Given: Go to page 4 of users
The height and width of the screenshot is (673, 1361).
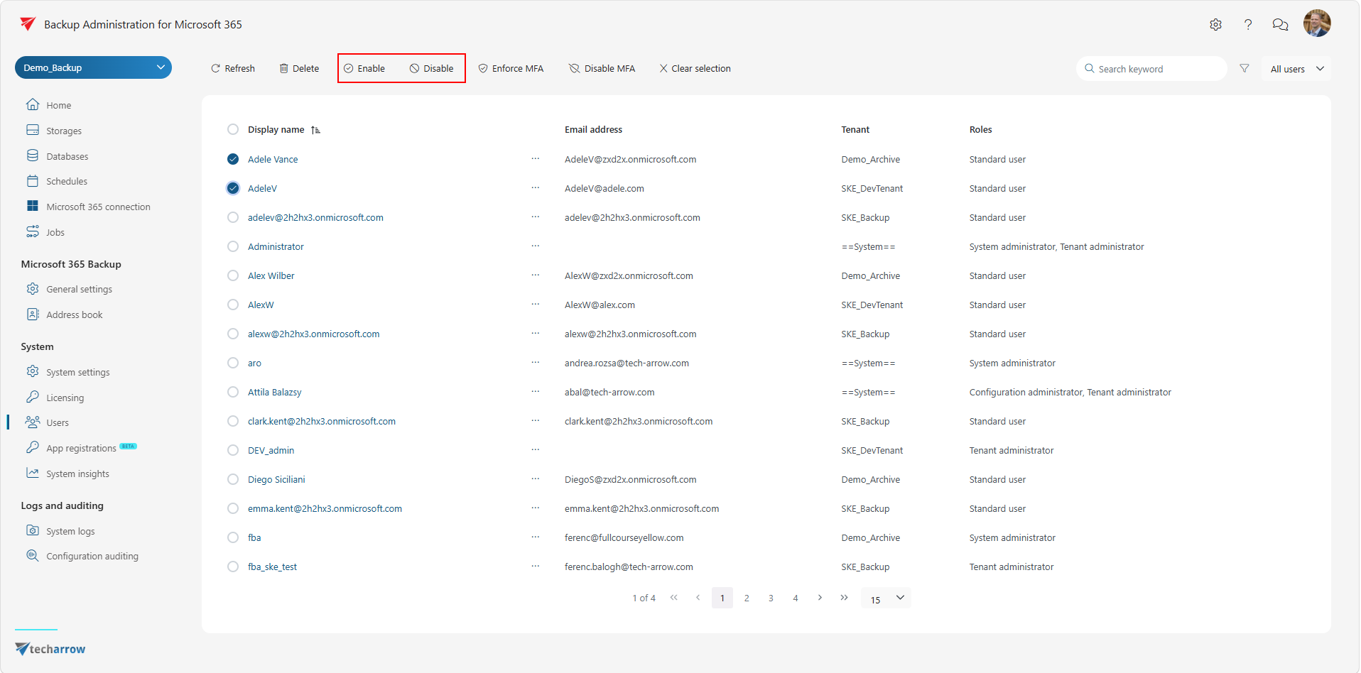Looking at the screenshot, I should click(796, 598).
